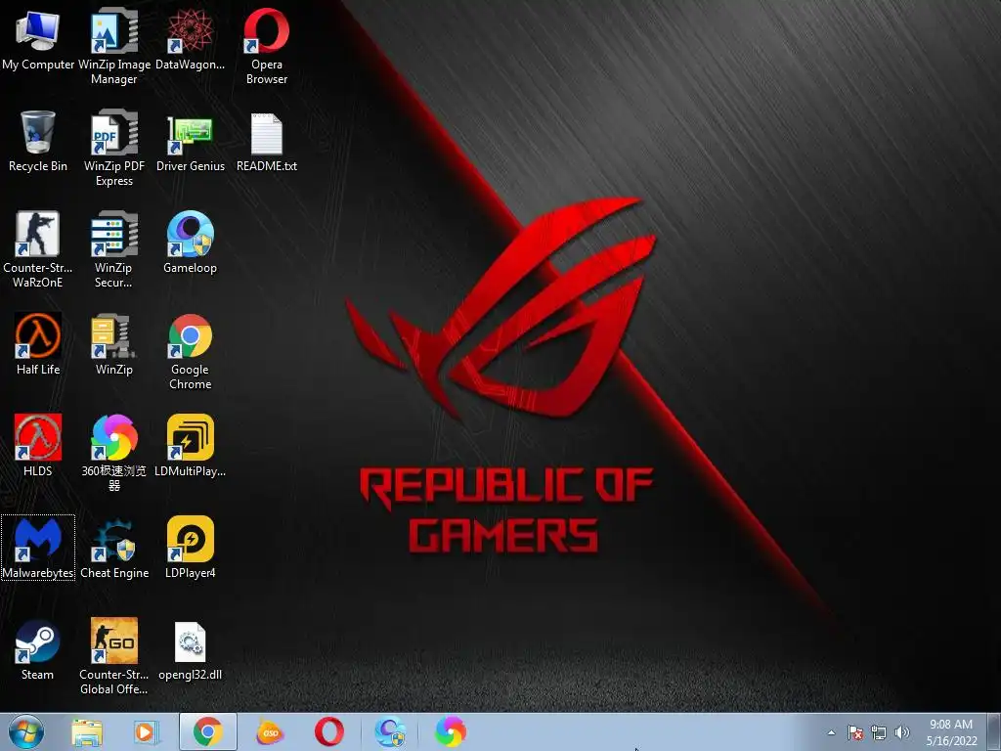Open Windows Explorer from taskbar
The height and width of the screenshot is (751, 1001).
pyautogui.click(x=87, y=731)
